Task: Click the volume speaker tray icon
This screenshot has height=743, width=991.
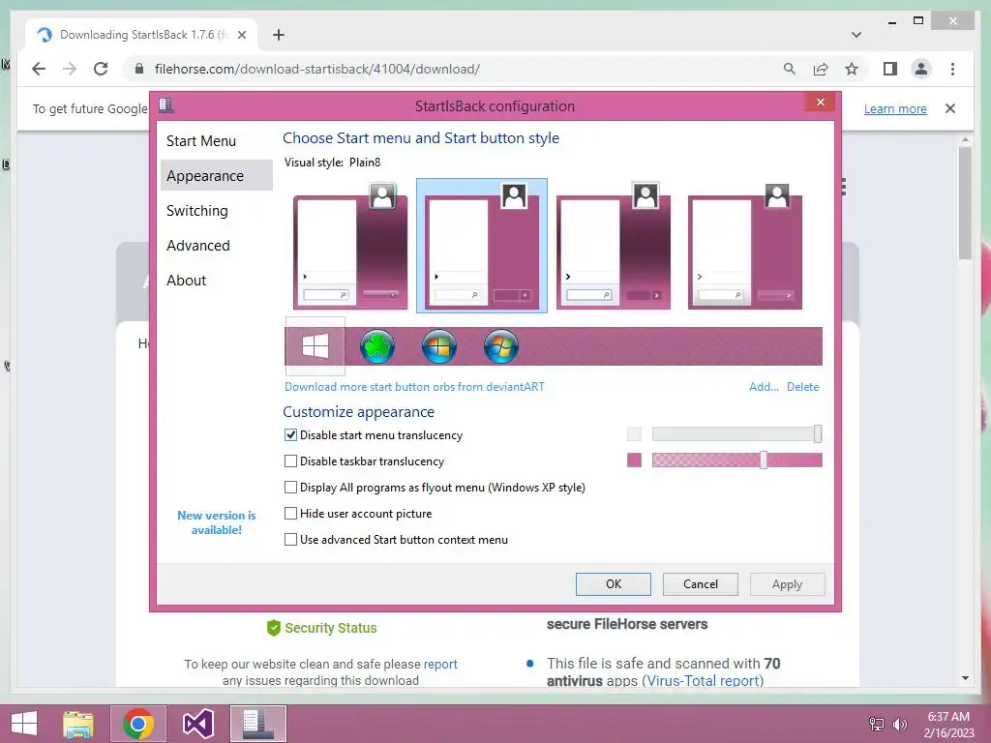Action: [899, 724]
